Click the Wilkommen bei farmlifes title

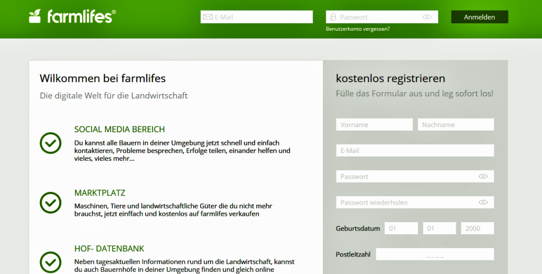(x=103, y=78)
